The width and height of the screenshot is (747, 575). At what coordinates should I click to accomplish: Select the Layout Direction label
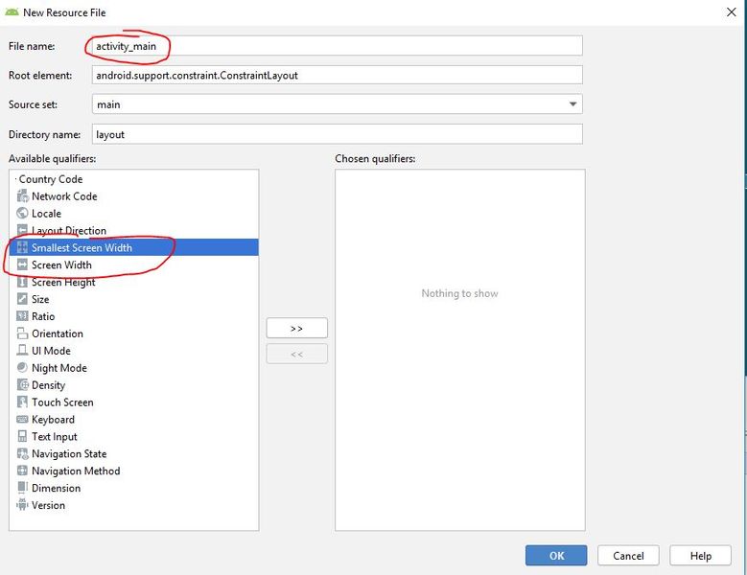[69, 230]
